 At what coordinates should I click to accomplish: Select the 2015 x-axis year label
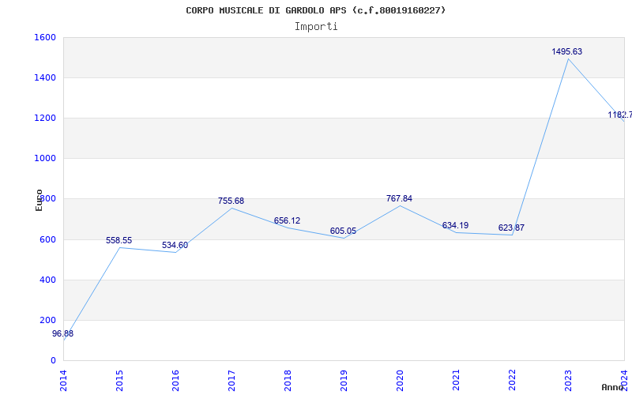coord(120,381)
